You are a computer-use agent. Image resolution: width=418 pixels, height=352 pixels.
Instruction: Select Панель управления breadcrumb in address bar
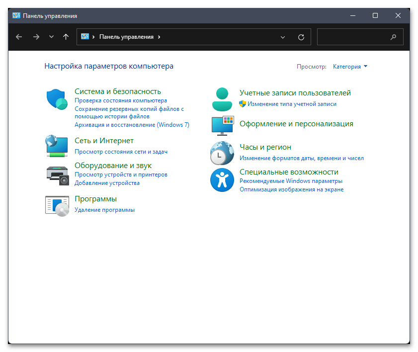(x=126, y=37)
